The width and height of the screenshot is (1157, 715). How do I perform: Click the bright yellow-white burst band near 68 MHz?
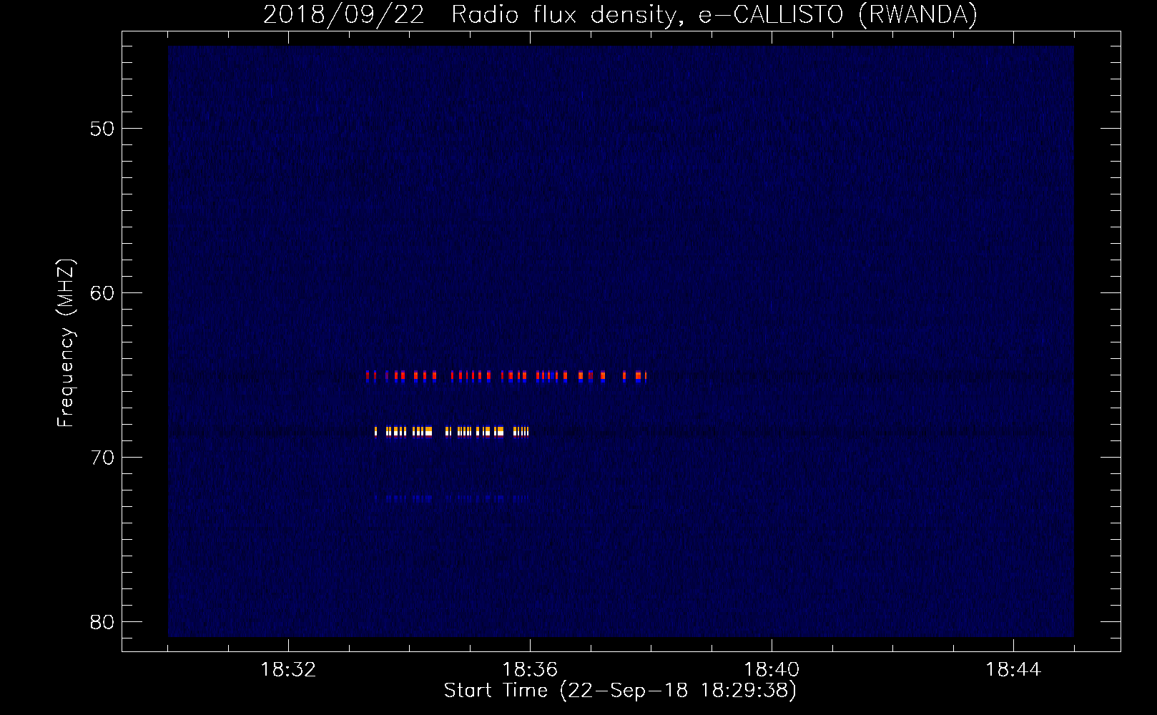tap(452, 431)
